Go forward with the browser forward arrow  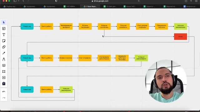click(x=28, y=1)
